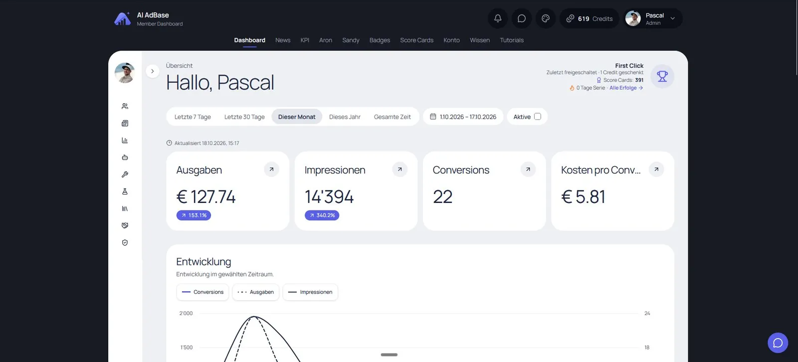Click the 153.1% change badge
The width and height of the screenshot is (798, 362).
tap(194, 215)
